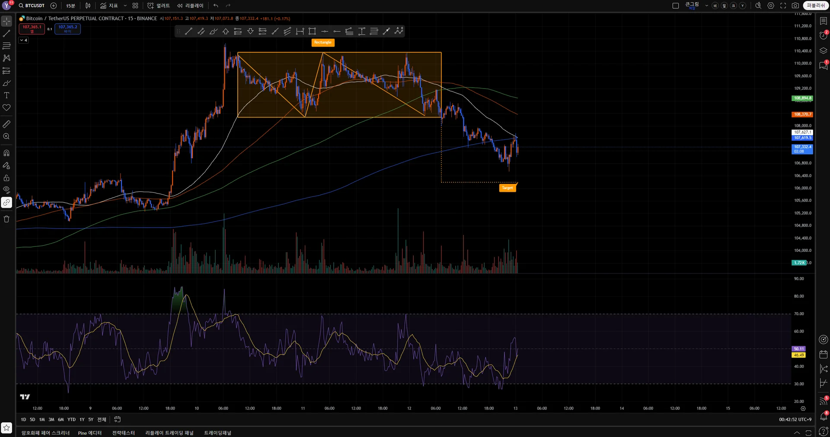Image resolution: width=830 pixels, height=437 pixels.
Task: Select the trend line tool in left sidebar
Action: point(6,33)
